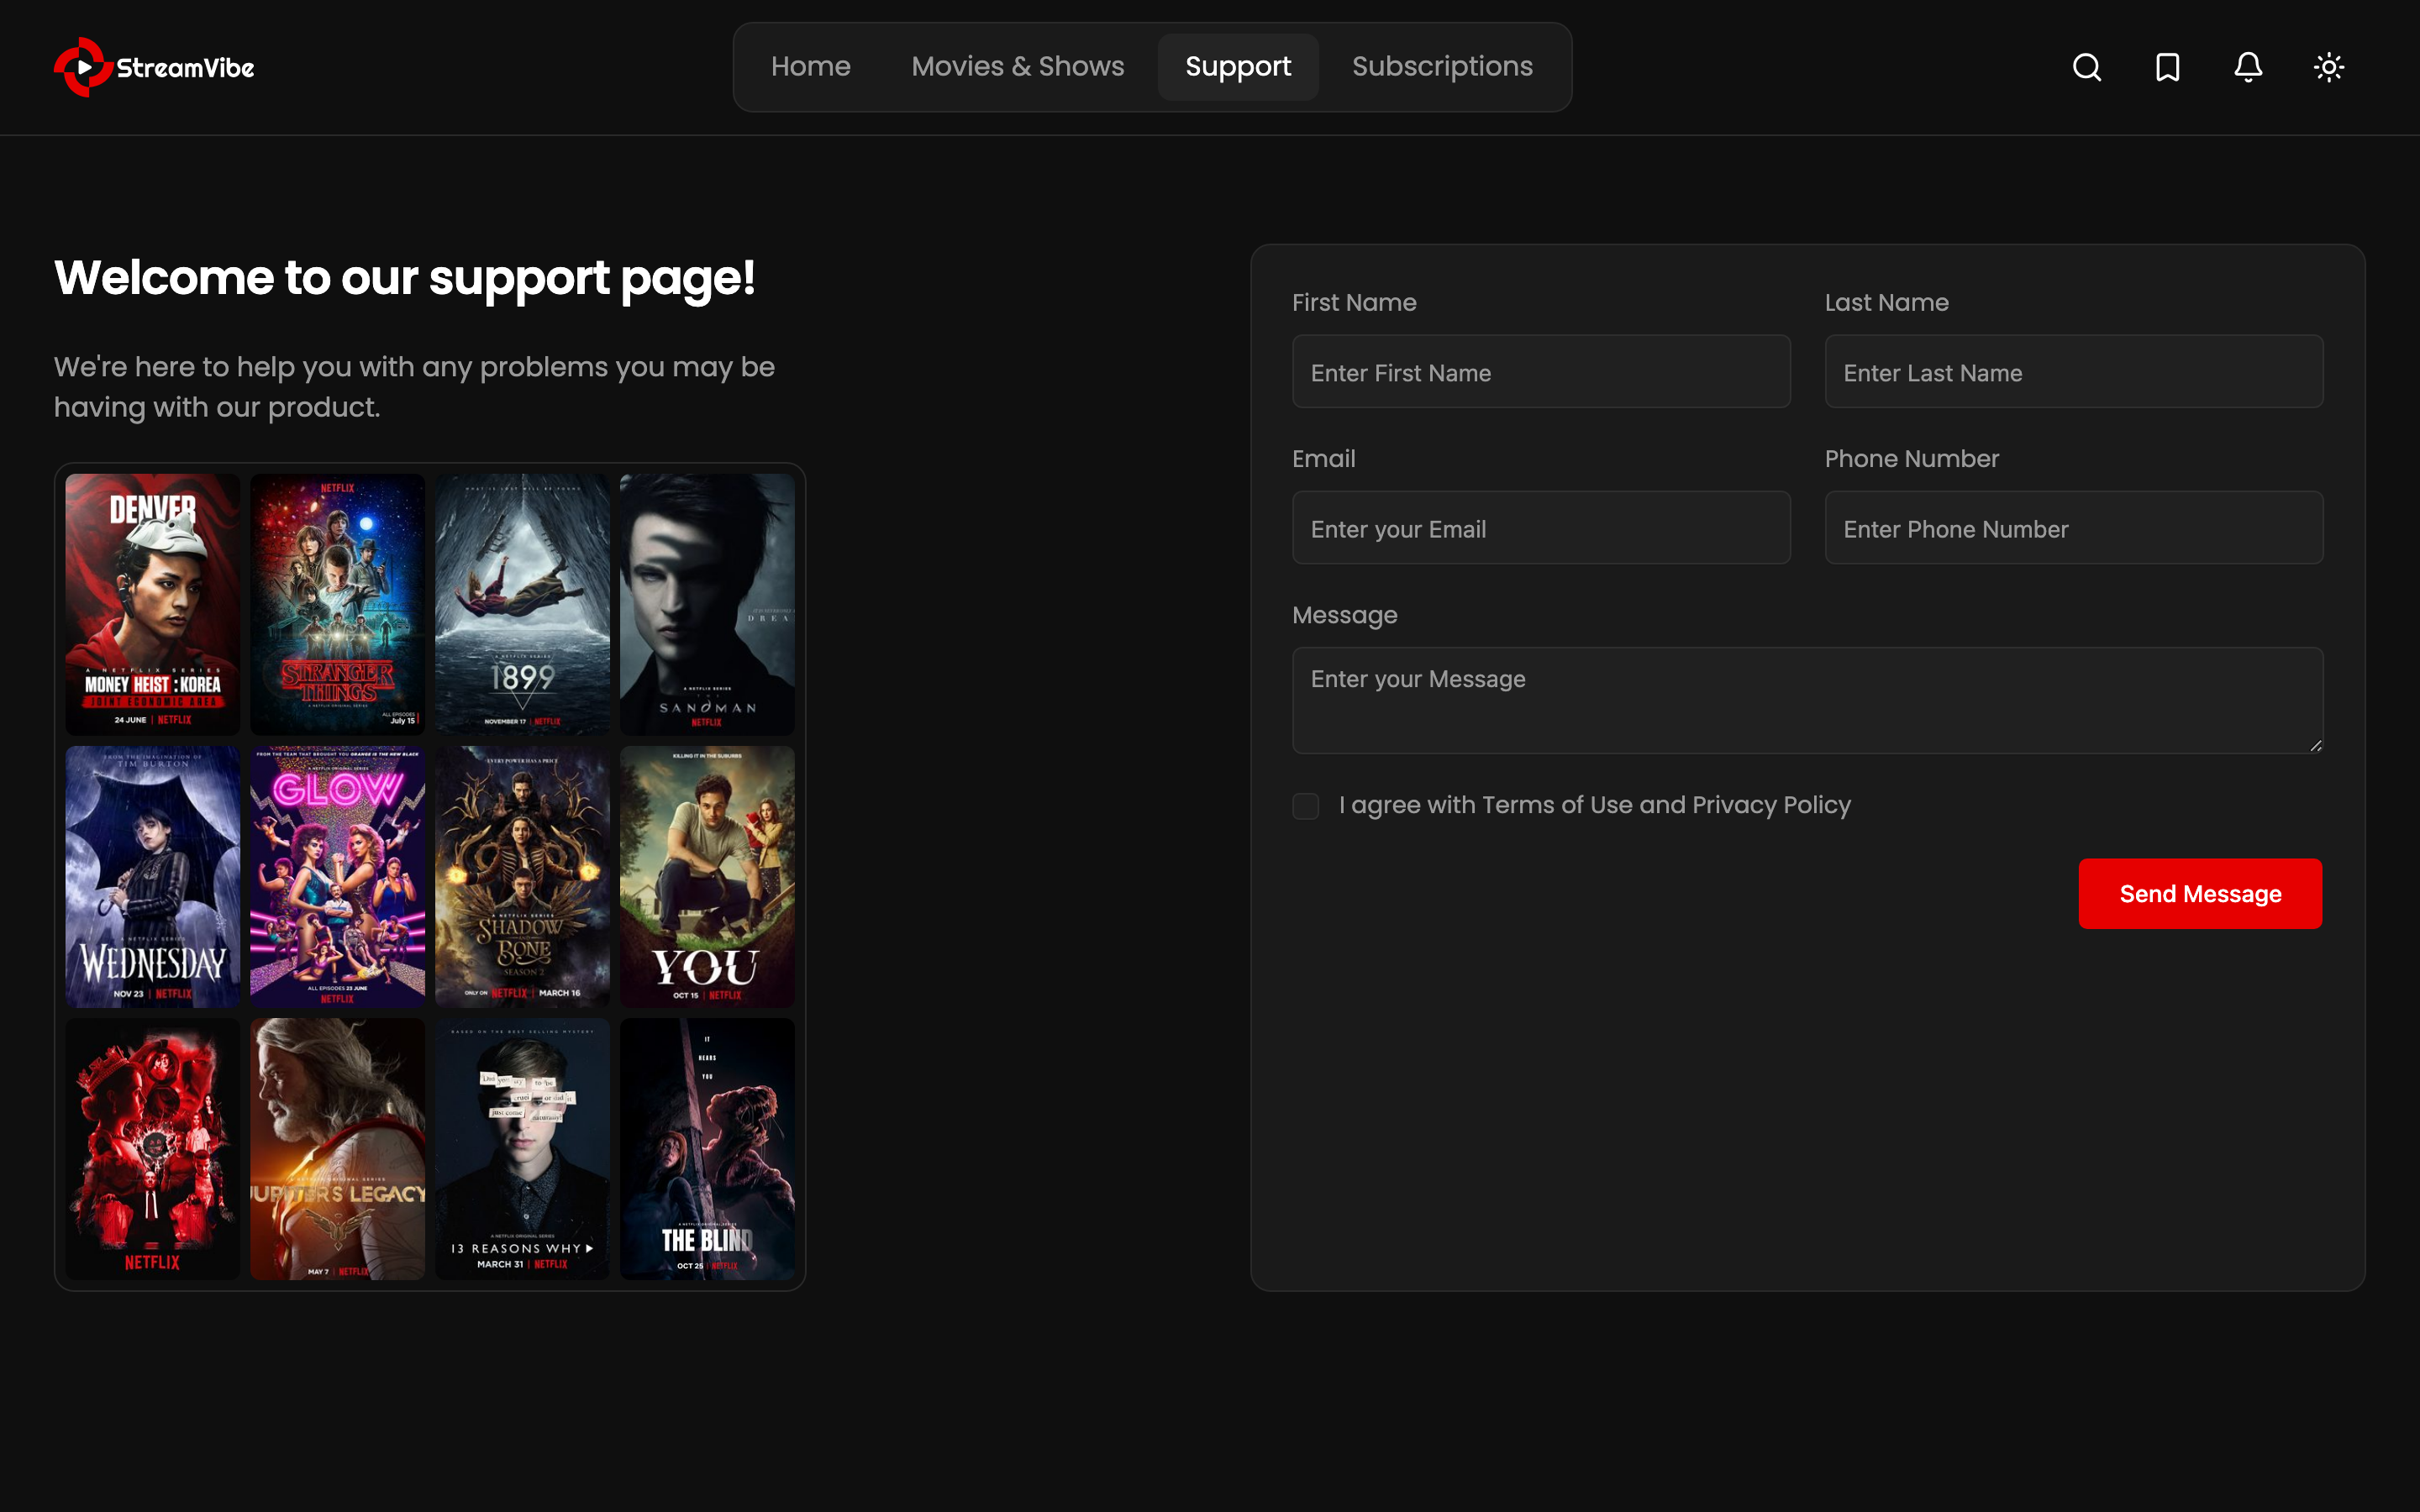This screenshot has height=1512, width=2420.
Task: Toggle the light theme sun icon
Action: [x=2329, y=67]
